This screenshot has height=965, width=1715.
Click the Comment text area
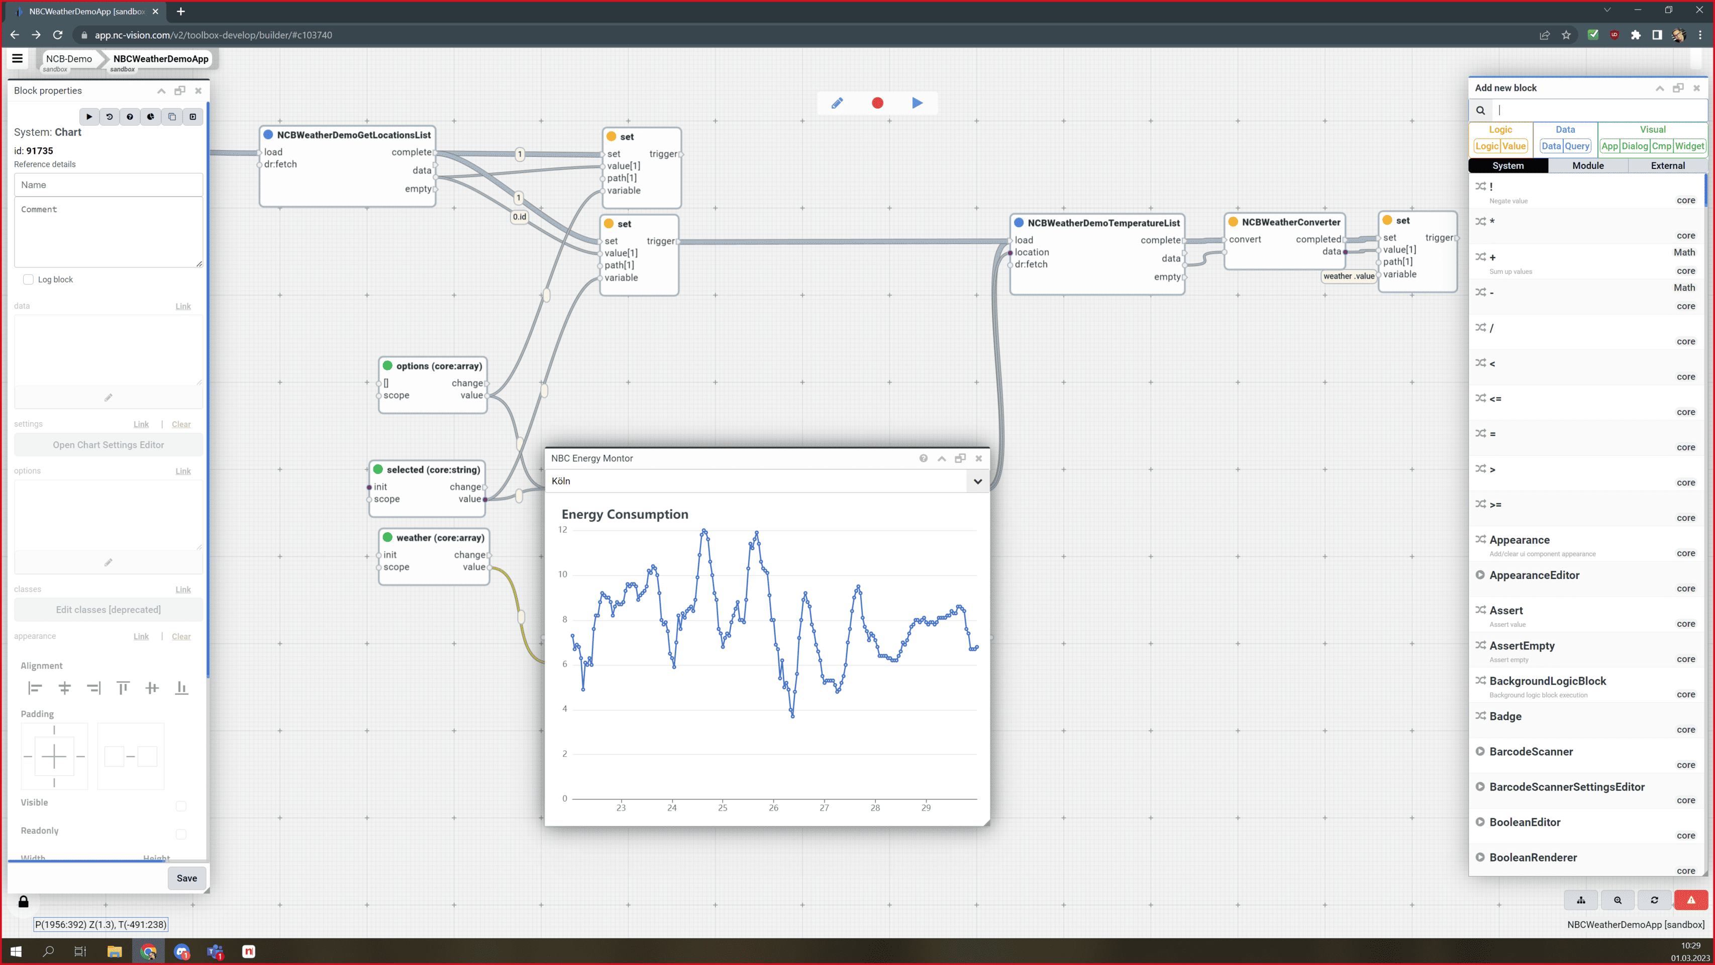pos(109,232)
